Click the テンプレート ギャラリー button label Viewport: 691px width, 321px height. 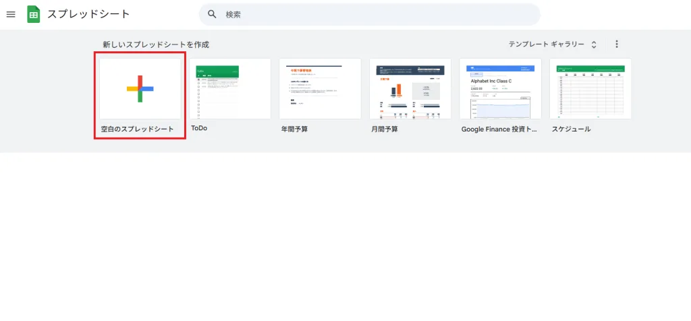click(547, 44)
